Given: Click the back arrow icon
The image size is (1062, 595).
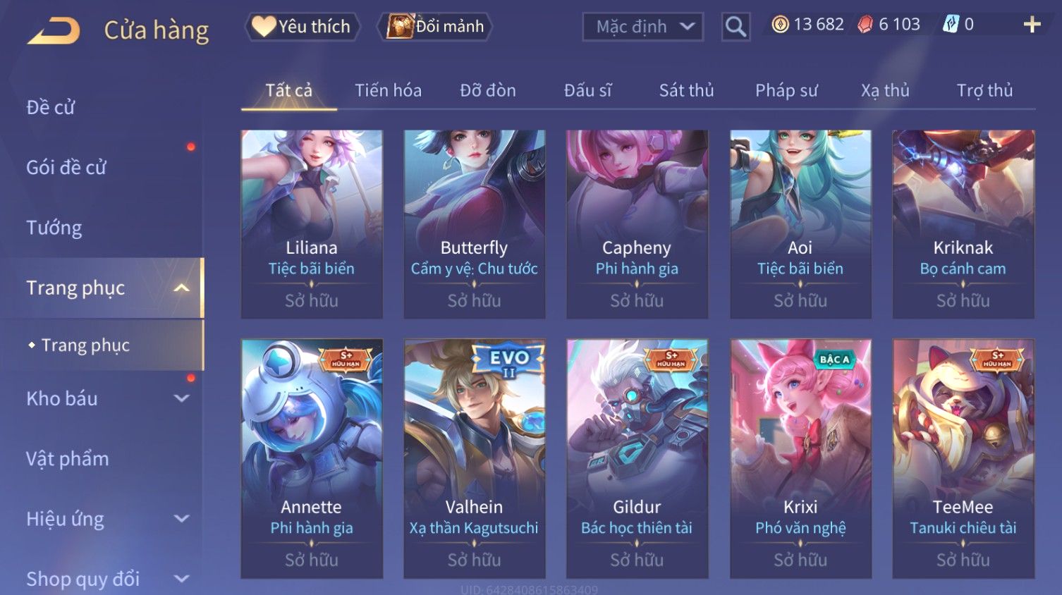Looking at the screenshot, I should [x=54, y=30].
